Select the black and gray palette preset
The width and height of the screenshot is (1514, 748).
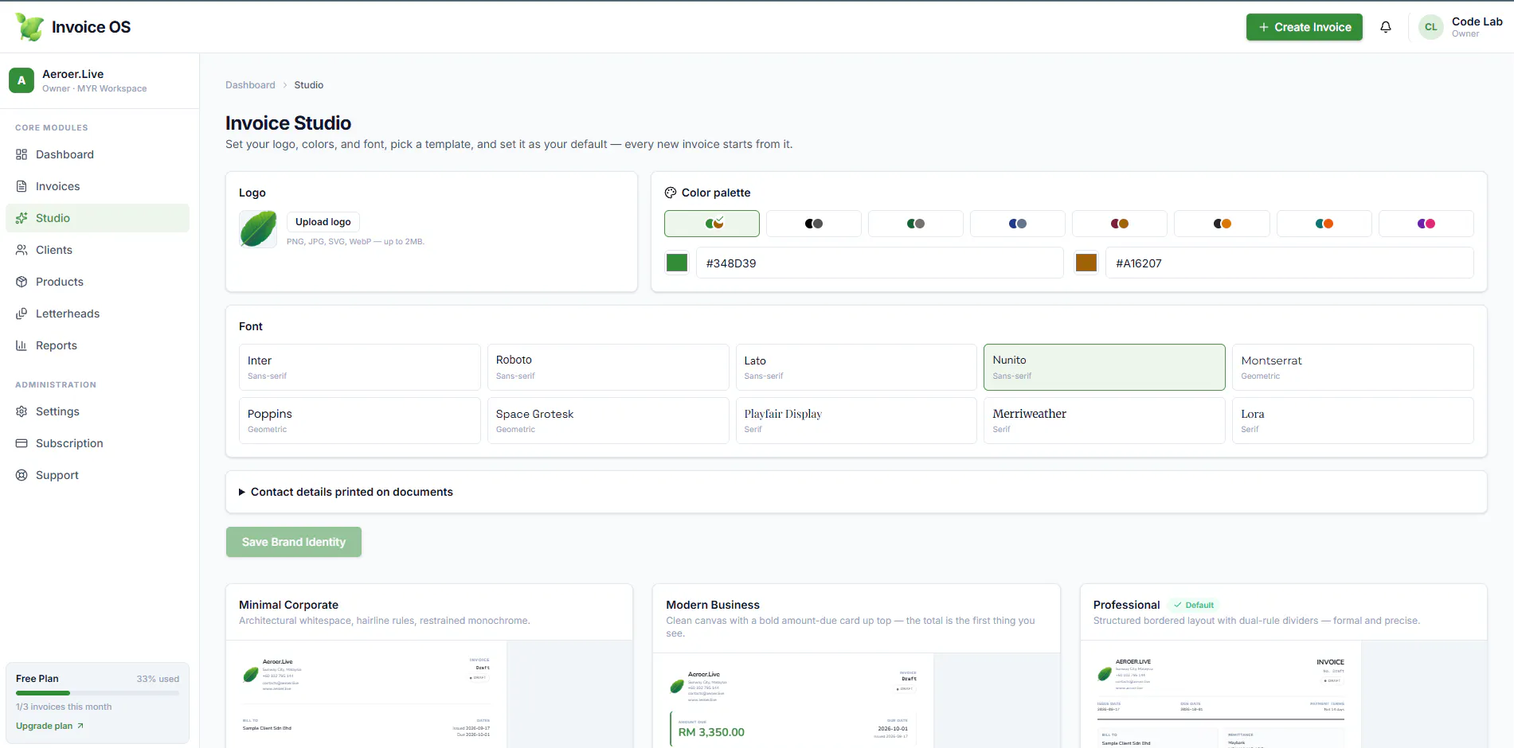click(x=814, y=224)
